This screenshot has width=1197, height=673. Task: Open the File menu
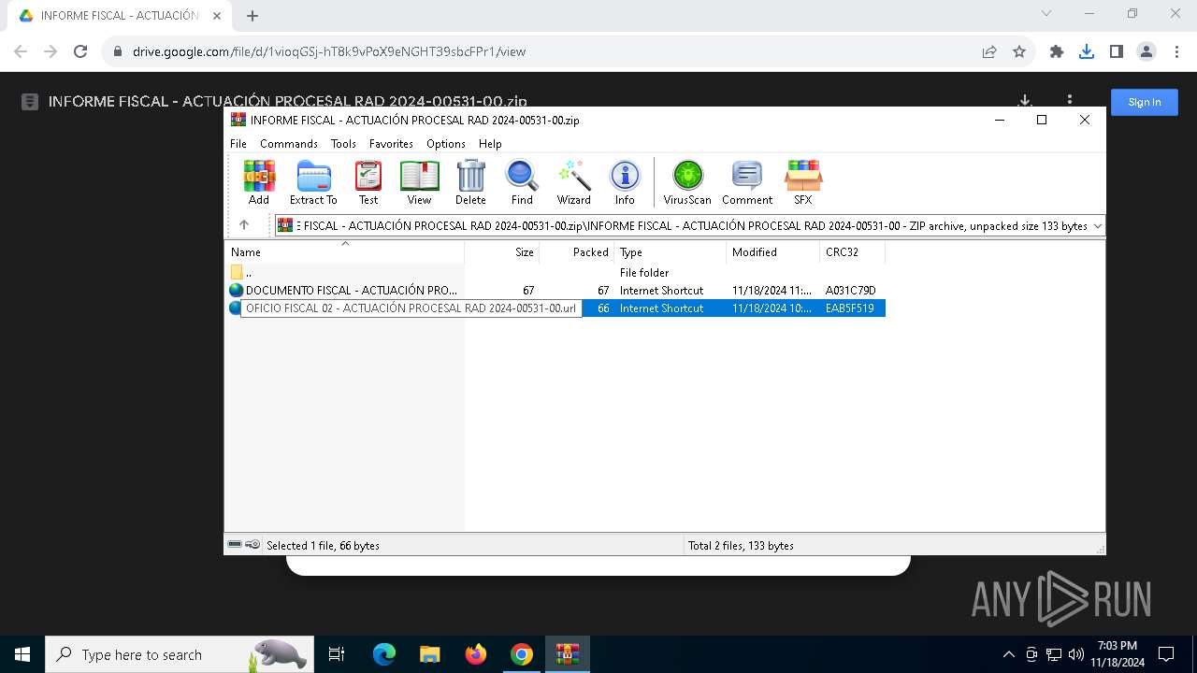tap(238, 144)
